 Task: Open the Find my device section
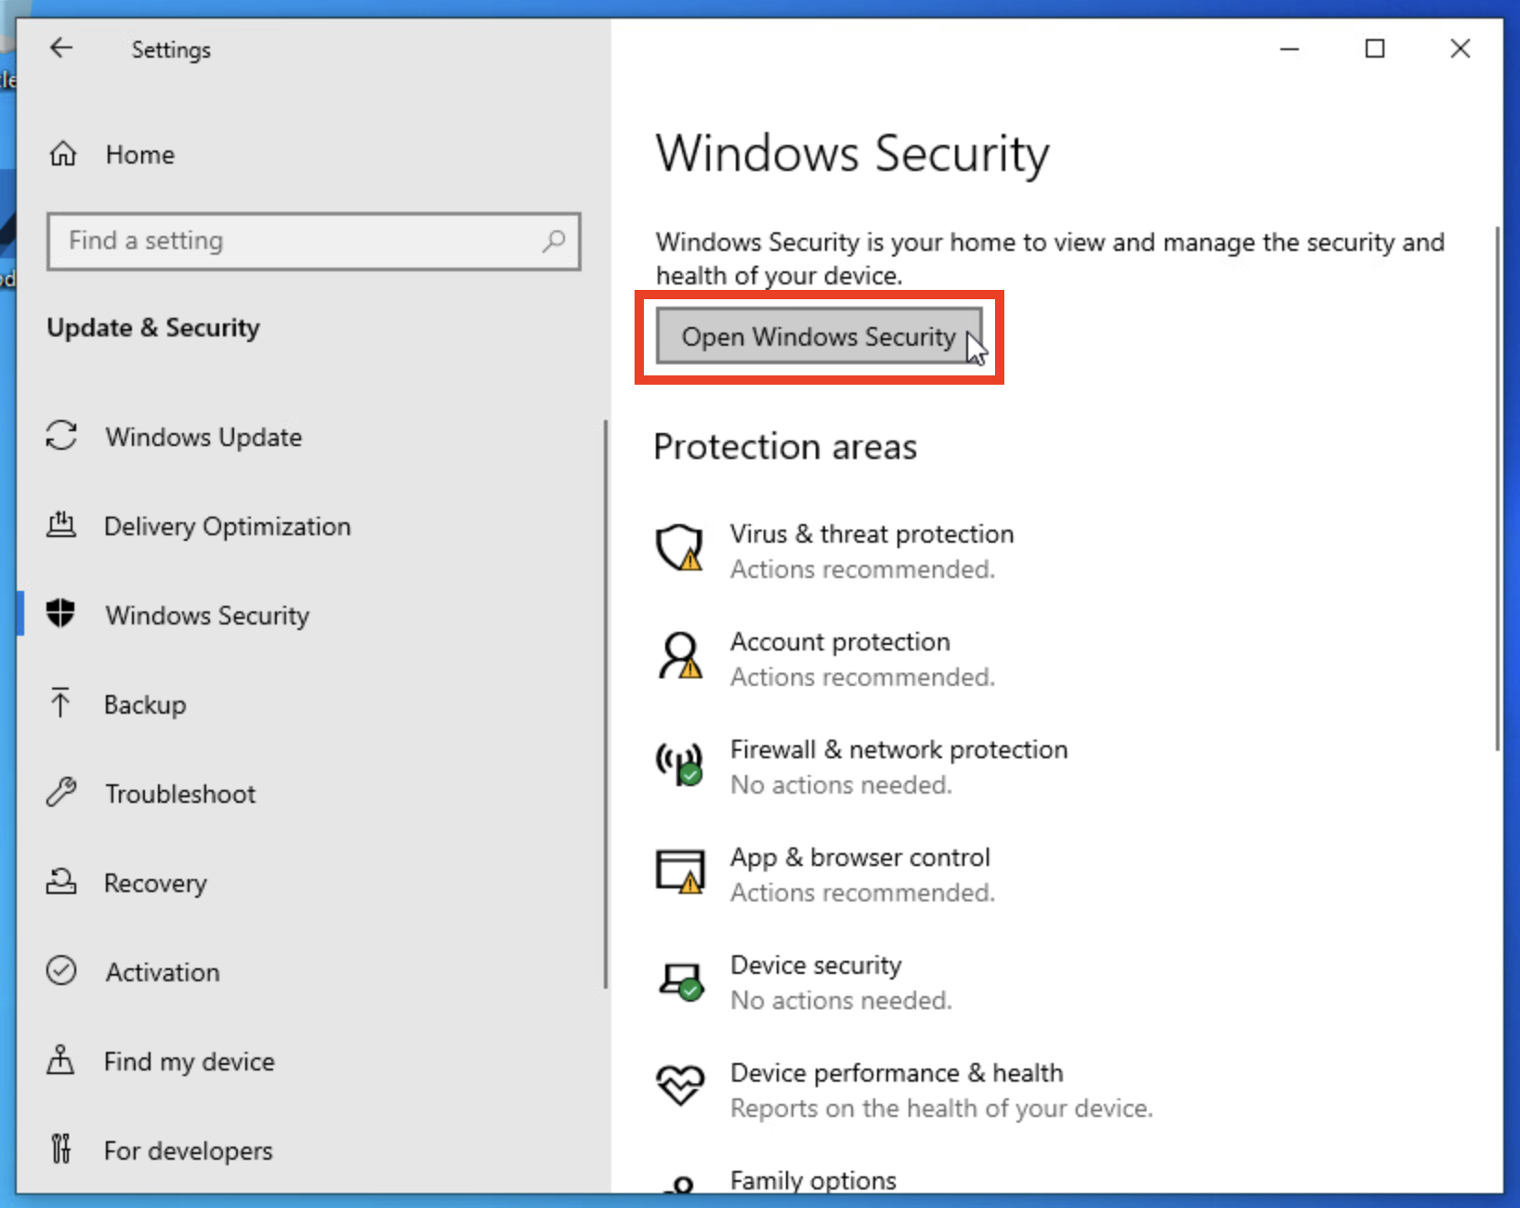pos(188,1060)
